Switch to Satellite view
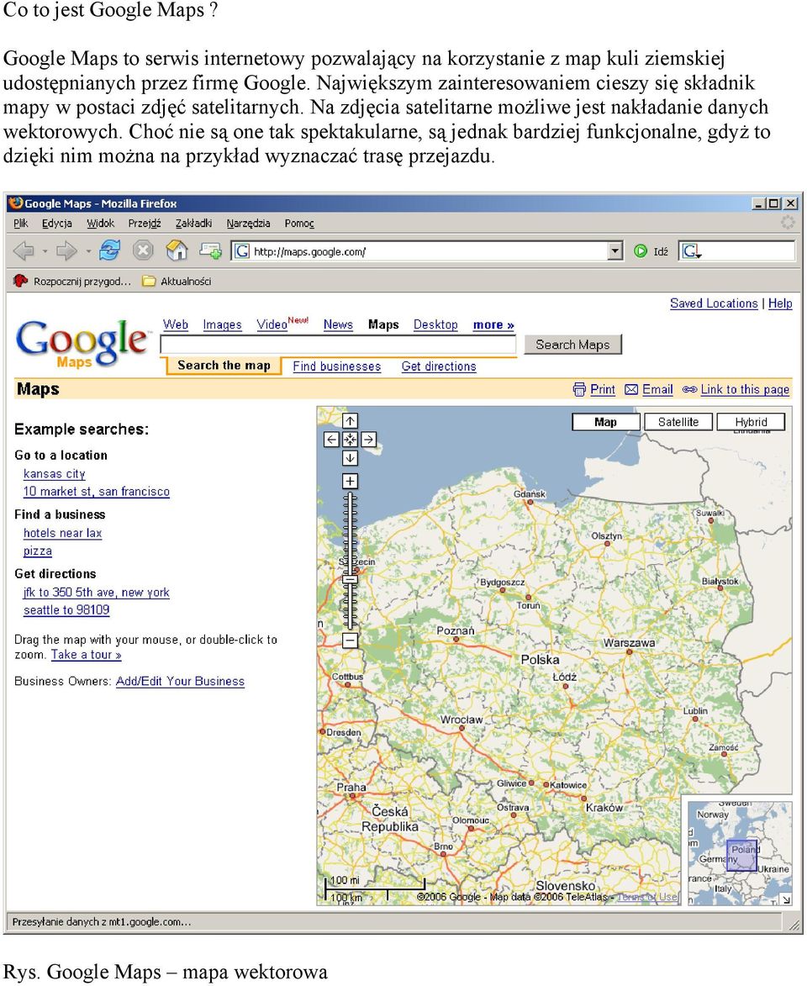The height and width of the screenshot is (986, 807). 678,422
